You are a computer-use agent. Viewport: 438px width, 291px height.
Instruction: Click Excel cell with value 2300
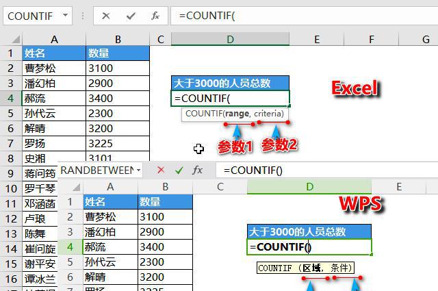pyautogui.click(x=118, y=114)
